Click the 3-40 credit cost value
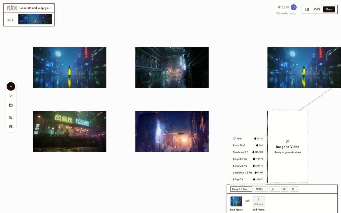 pos(261,145)
